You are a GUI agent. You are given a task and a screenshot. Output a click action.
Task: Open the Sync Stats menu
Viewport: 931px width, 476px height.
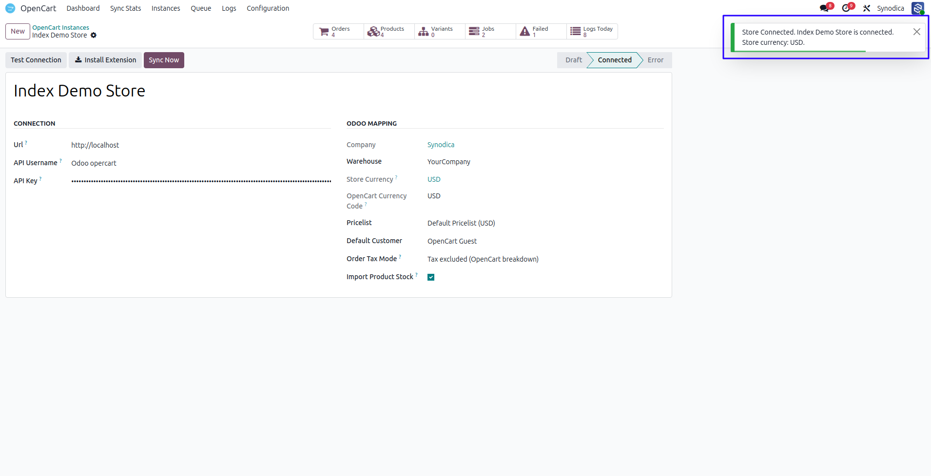[x=125, y=8]
